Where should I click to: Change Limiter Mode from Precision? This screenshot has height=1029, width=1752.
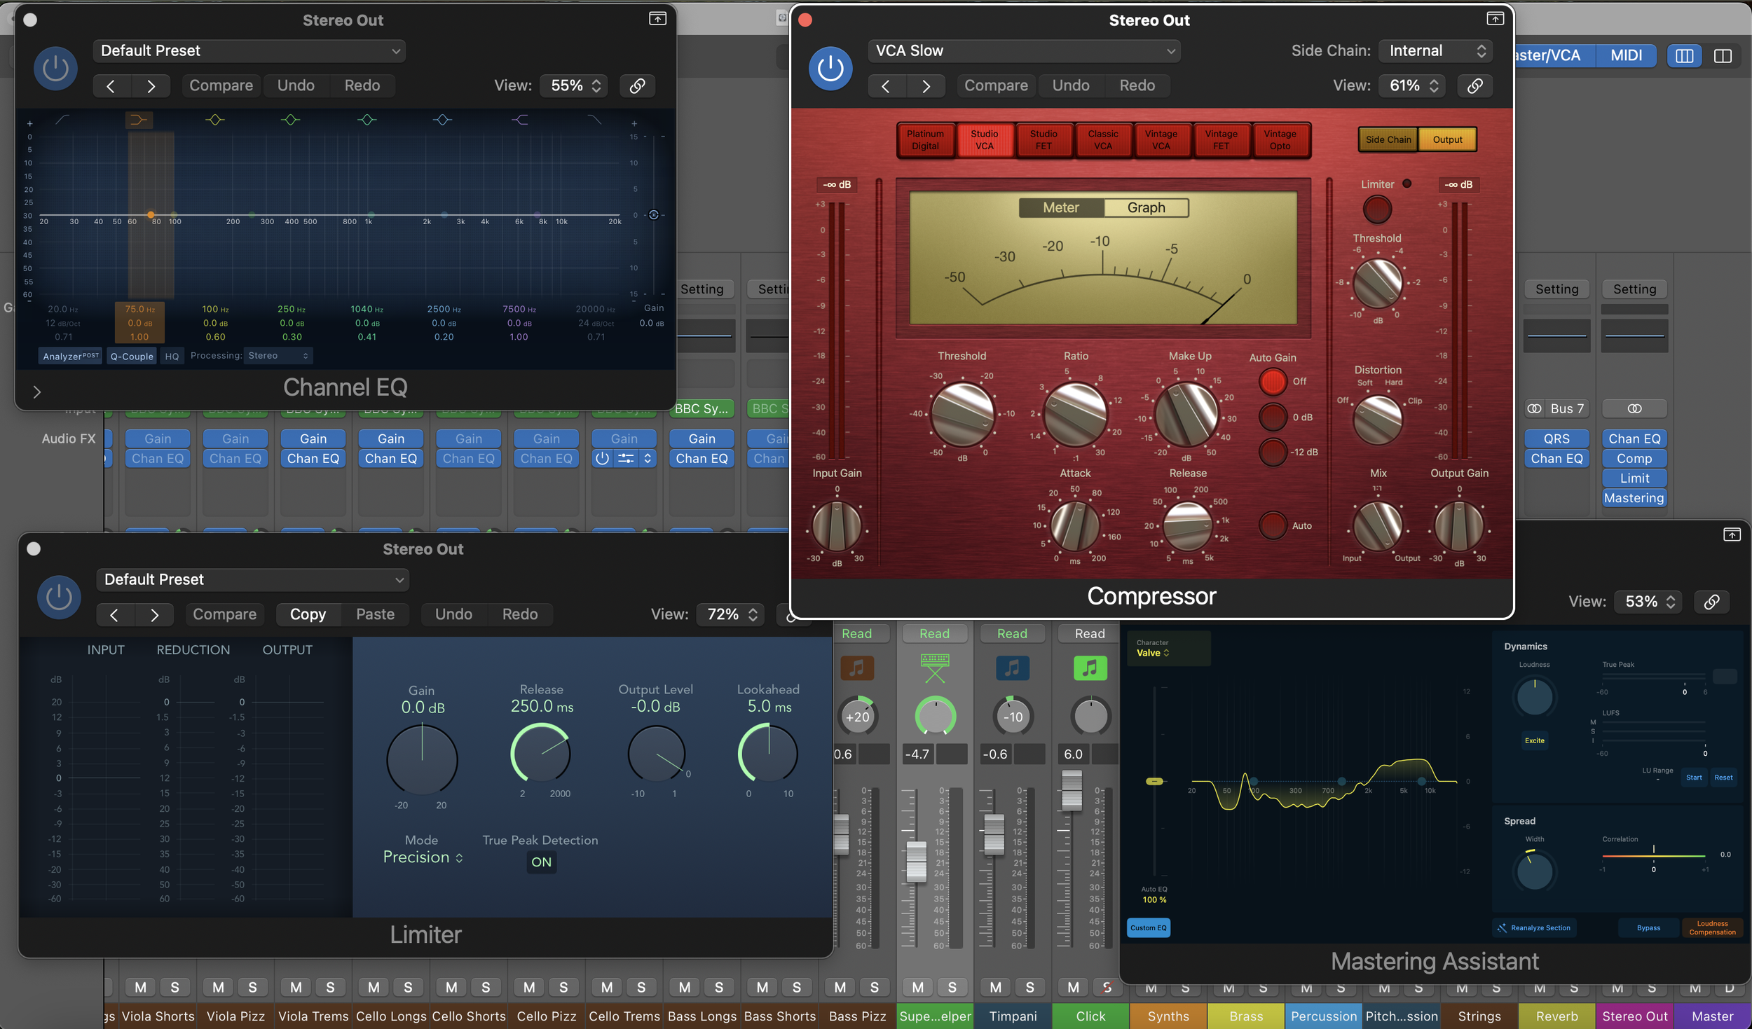[423, 857]
